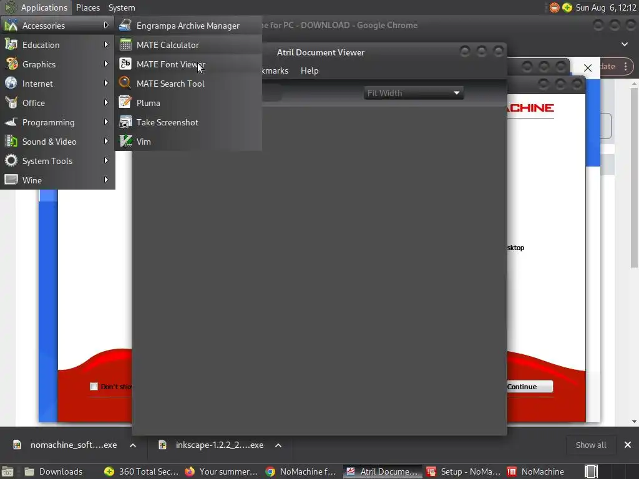Open the System menu
This screenshot has height=479, width=639.
coord(122,7)
